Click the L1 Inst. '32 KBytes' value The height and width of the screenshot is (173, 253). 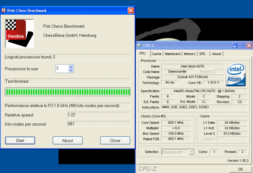pyautogui.click(x=232, y=128)
